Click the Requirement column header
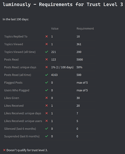The image size is (125, 154). point(85,28)
